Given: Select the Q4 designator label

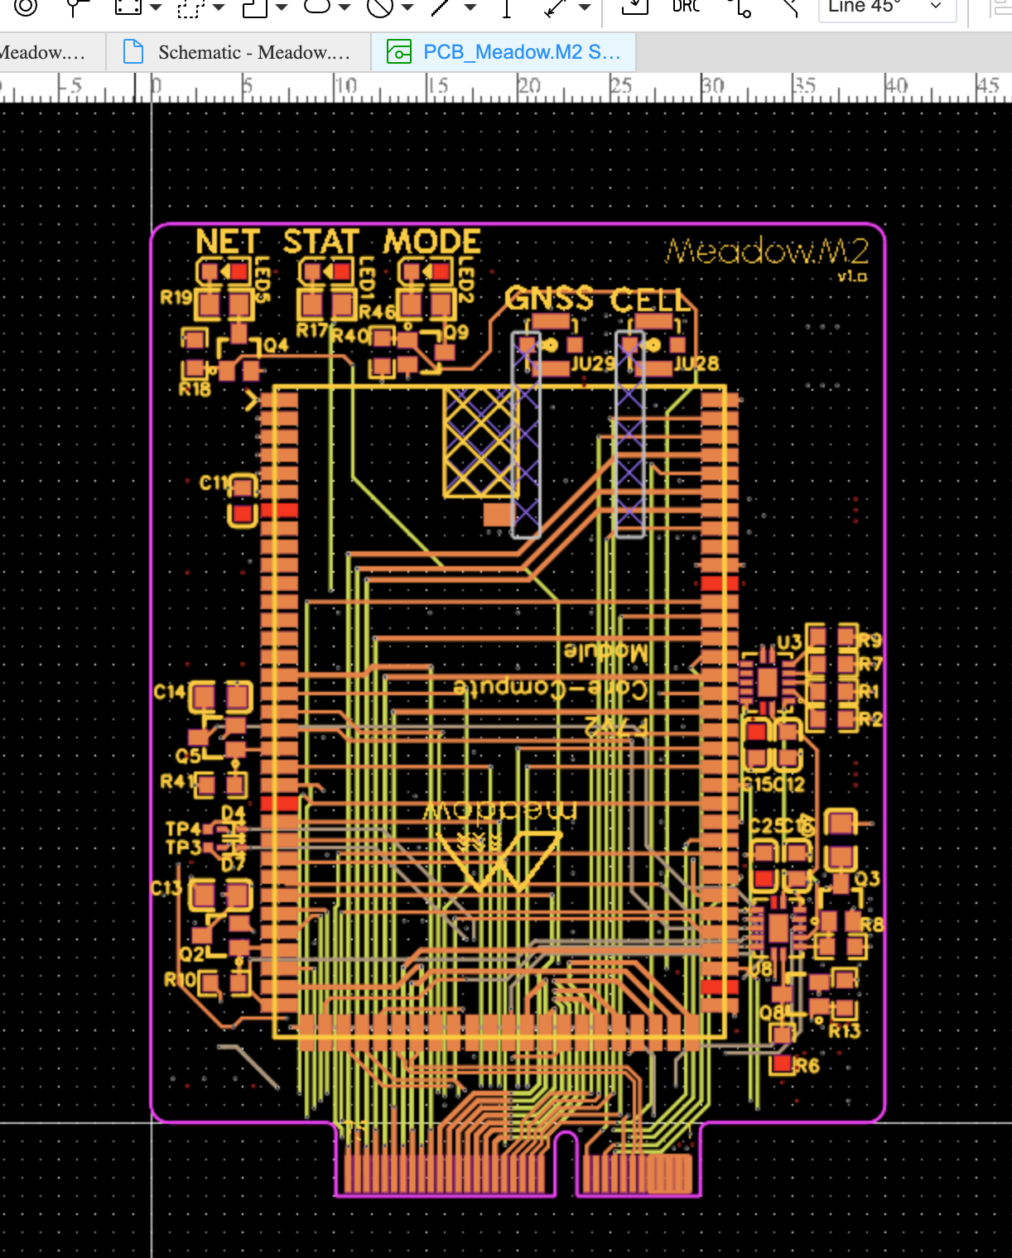Looking at the screenshot, I should tap(277, 344).
